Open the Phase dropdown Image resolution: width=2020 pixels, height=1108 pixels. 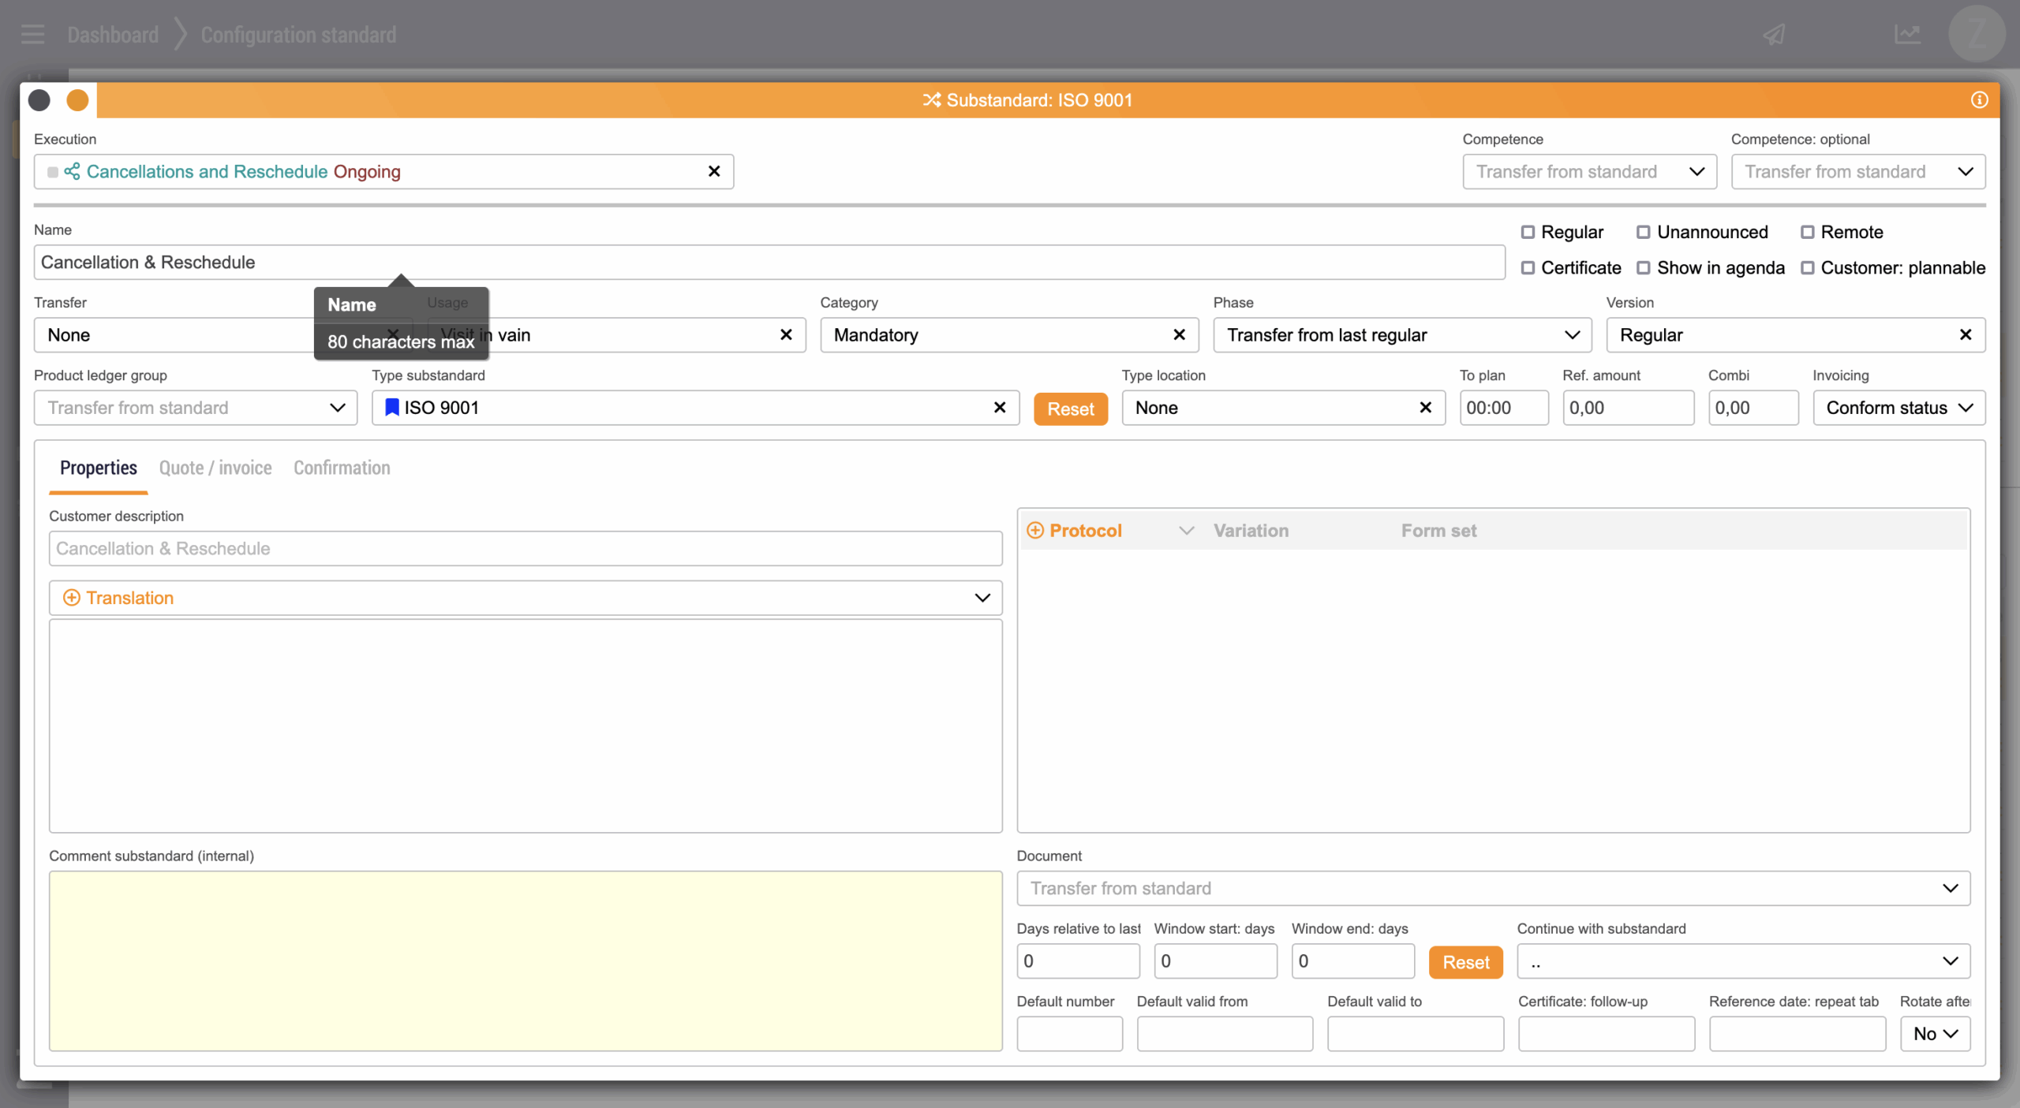coord(1401,335)
